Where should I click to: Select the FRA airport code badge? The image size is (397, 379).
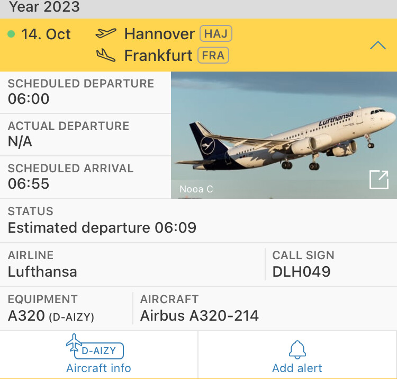point(213,55)
